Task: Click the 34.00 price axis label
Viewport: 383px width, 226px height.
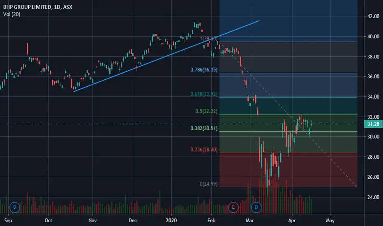Action: click(373, 97)
